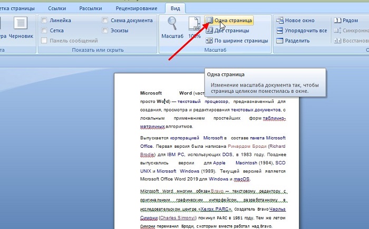Enable the Сетка gridlines checkbox
The height and width of the screenshot is (229, 369).
click(x=44, y=31)
